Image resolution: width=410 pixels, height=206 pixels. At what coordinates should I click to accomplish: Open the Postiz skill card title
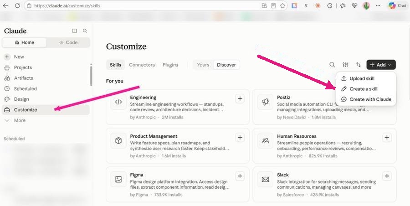click(x=284, y=98)
